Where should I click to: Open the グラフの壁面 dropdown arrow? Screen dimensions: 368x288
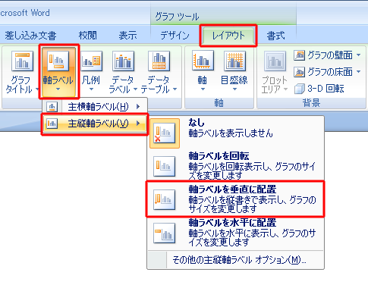359,55
